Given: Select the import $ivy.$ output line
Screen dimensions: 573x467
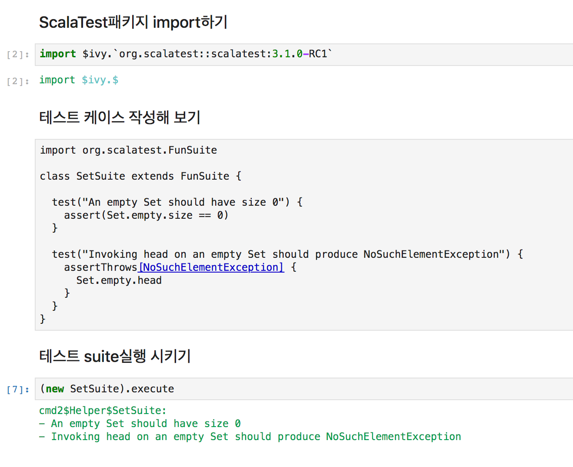Looking at the screenshot, I should pos(79,80).
